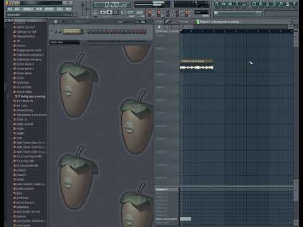Arm recording with the transport Record button
This screenshot has width=303, height=227.
[116, 13]
